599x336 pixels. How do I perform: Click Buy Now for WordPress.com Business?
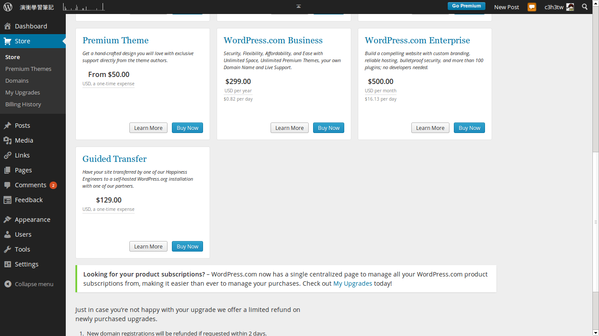click(328, 128)
